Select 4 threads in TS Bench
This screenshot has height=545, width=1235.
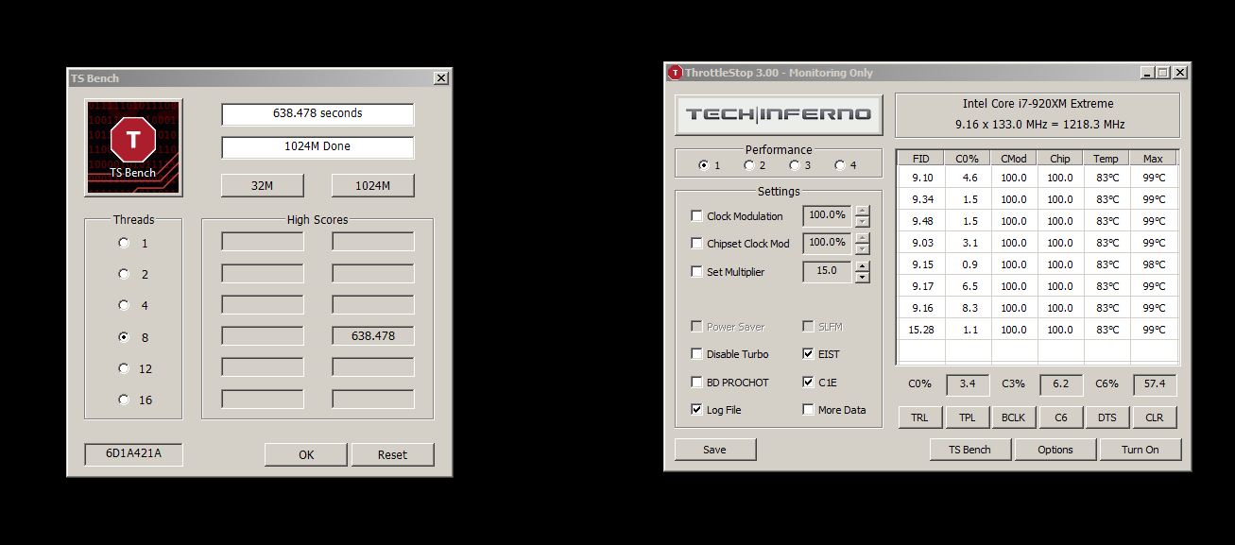click(124, 305)
